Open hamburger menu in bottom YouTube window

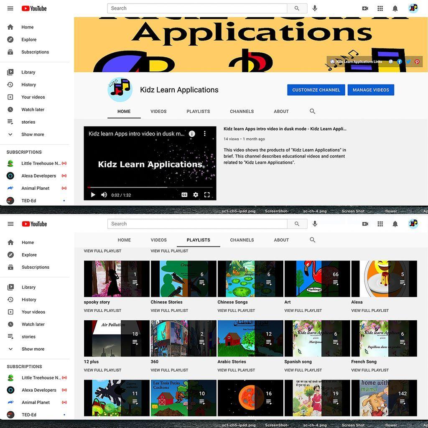(x=10, y=224)
